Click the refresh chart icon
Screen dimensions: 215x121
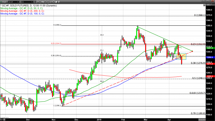click(x=40, y=2)
